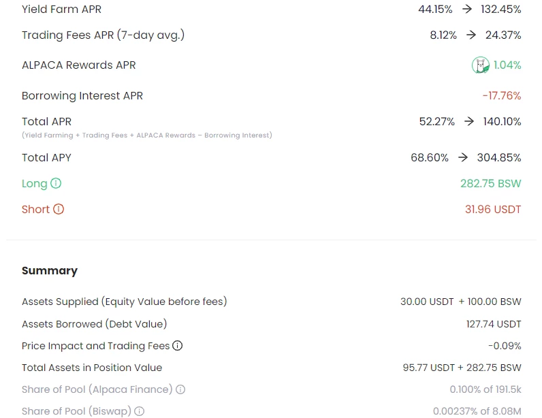Click the 1.04% ALPACA Rewards value

click(507, 65)
